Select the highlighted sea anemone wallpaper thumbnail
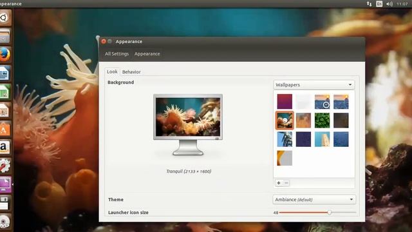 (x=285, y=121)
